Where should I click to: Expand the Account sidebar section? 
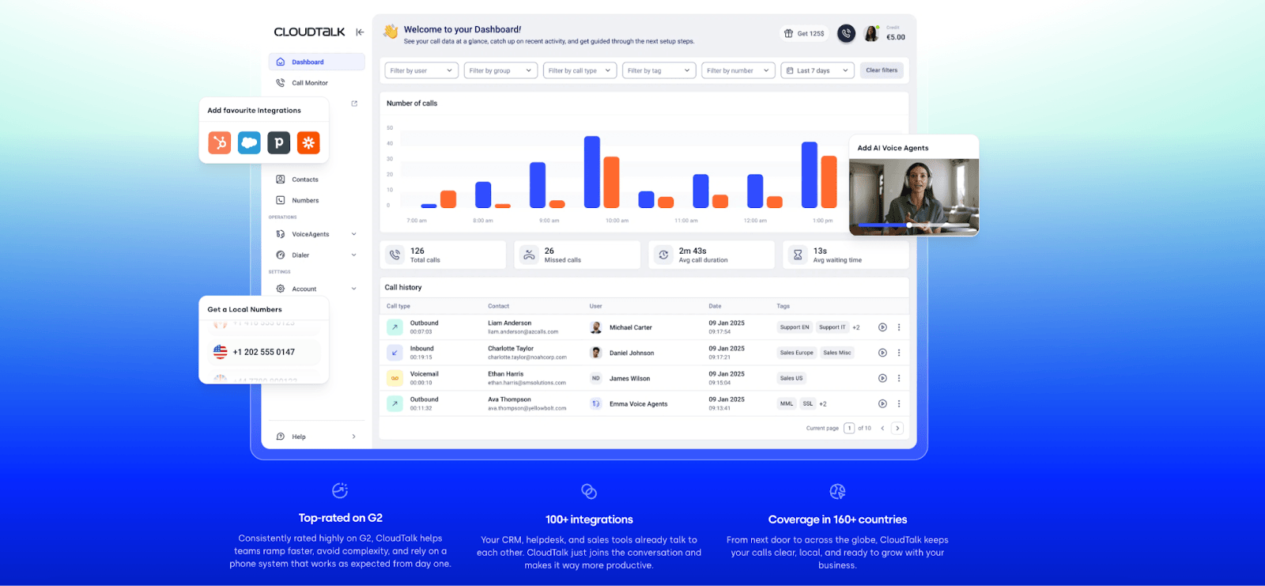point(316,289)
